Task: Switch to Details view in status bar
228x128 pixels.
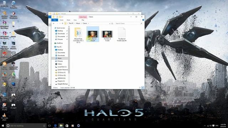Action: [x=140, y=87]
